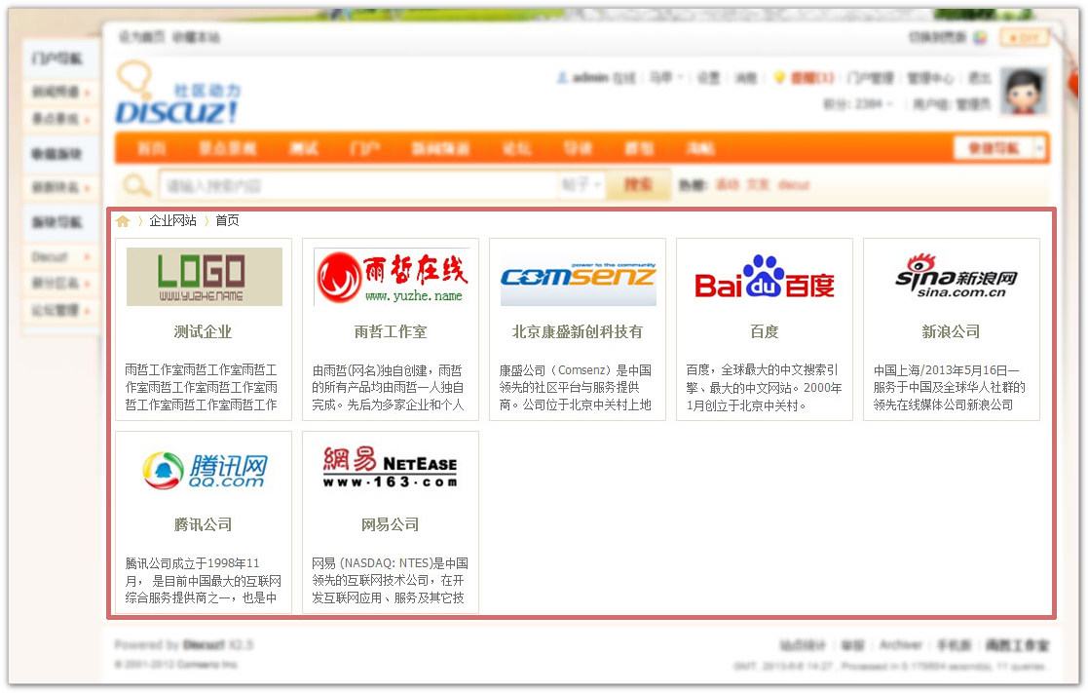Open the user avatar picture

(x=1024, y=92)
